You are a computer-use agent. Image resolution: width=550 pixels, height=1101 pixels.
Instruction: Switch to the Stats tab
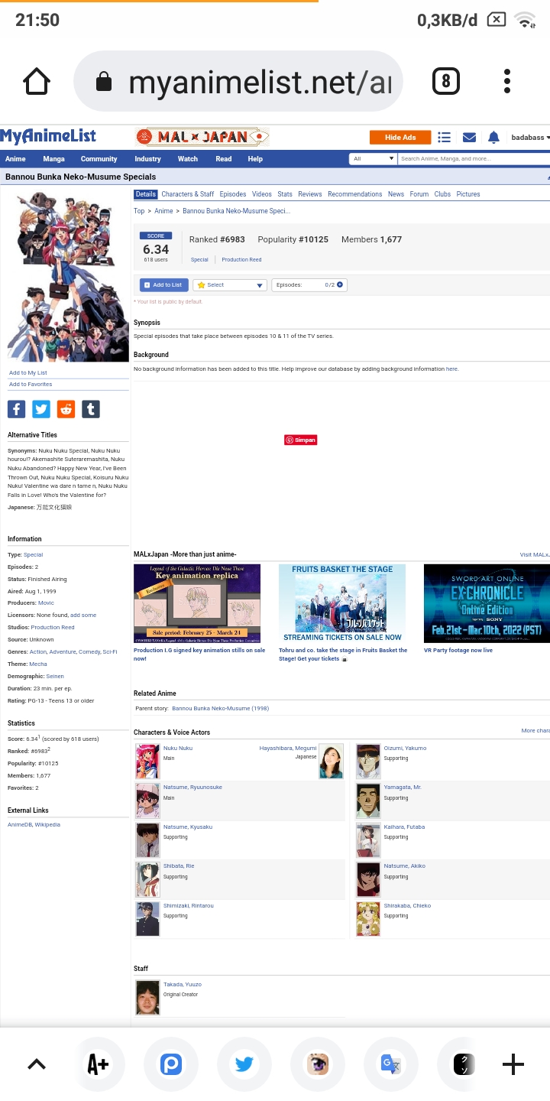285,194
